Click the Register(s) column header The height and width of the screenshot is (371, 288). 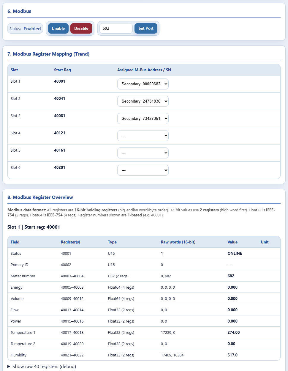pyautogui.click(x=70, y=242)
